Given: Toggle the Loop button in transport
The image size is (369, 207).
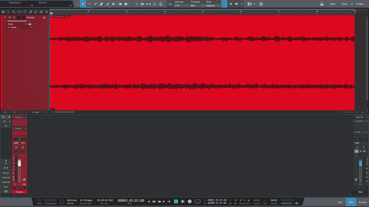Looking at the screenshot, I should pos(197,201).
